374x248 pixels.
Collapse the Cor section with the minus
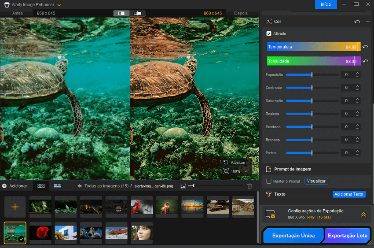pyautogui.click(x=367, y=22)
